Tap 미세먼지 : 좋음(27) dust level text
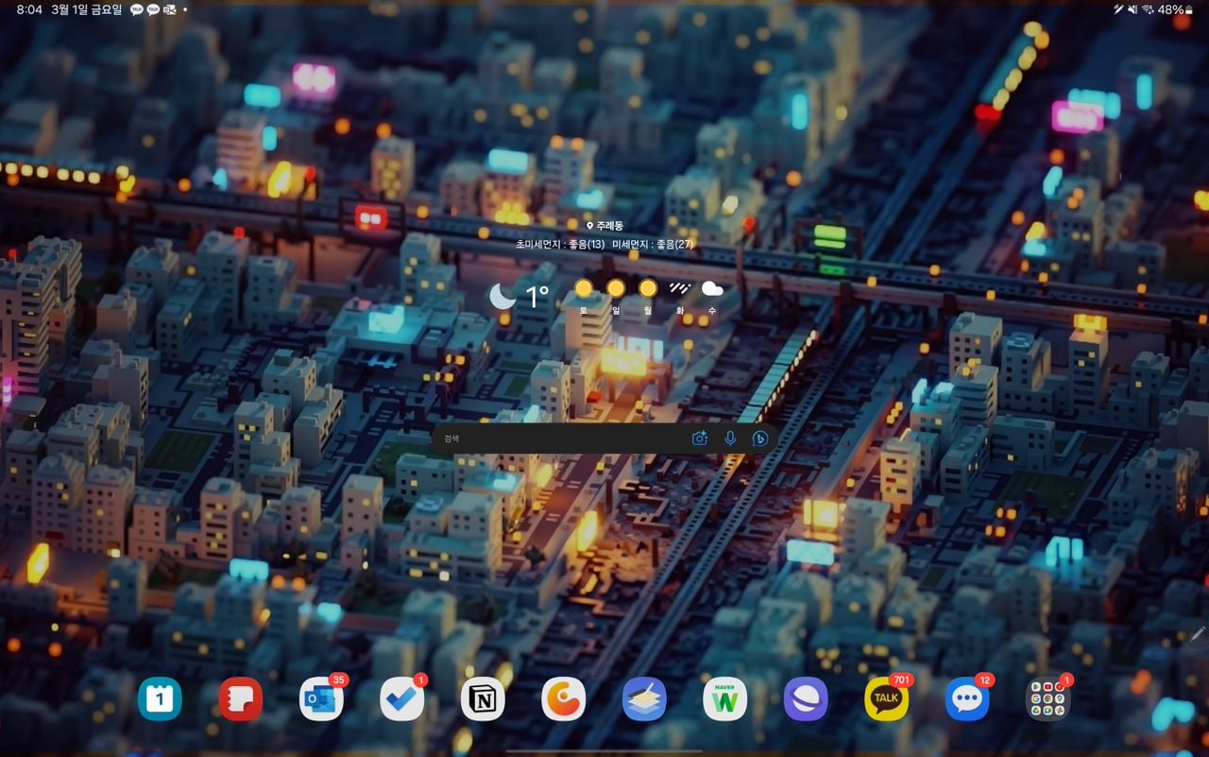This screenshot has width=1209, height=757. click(653, 244)
